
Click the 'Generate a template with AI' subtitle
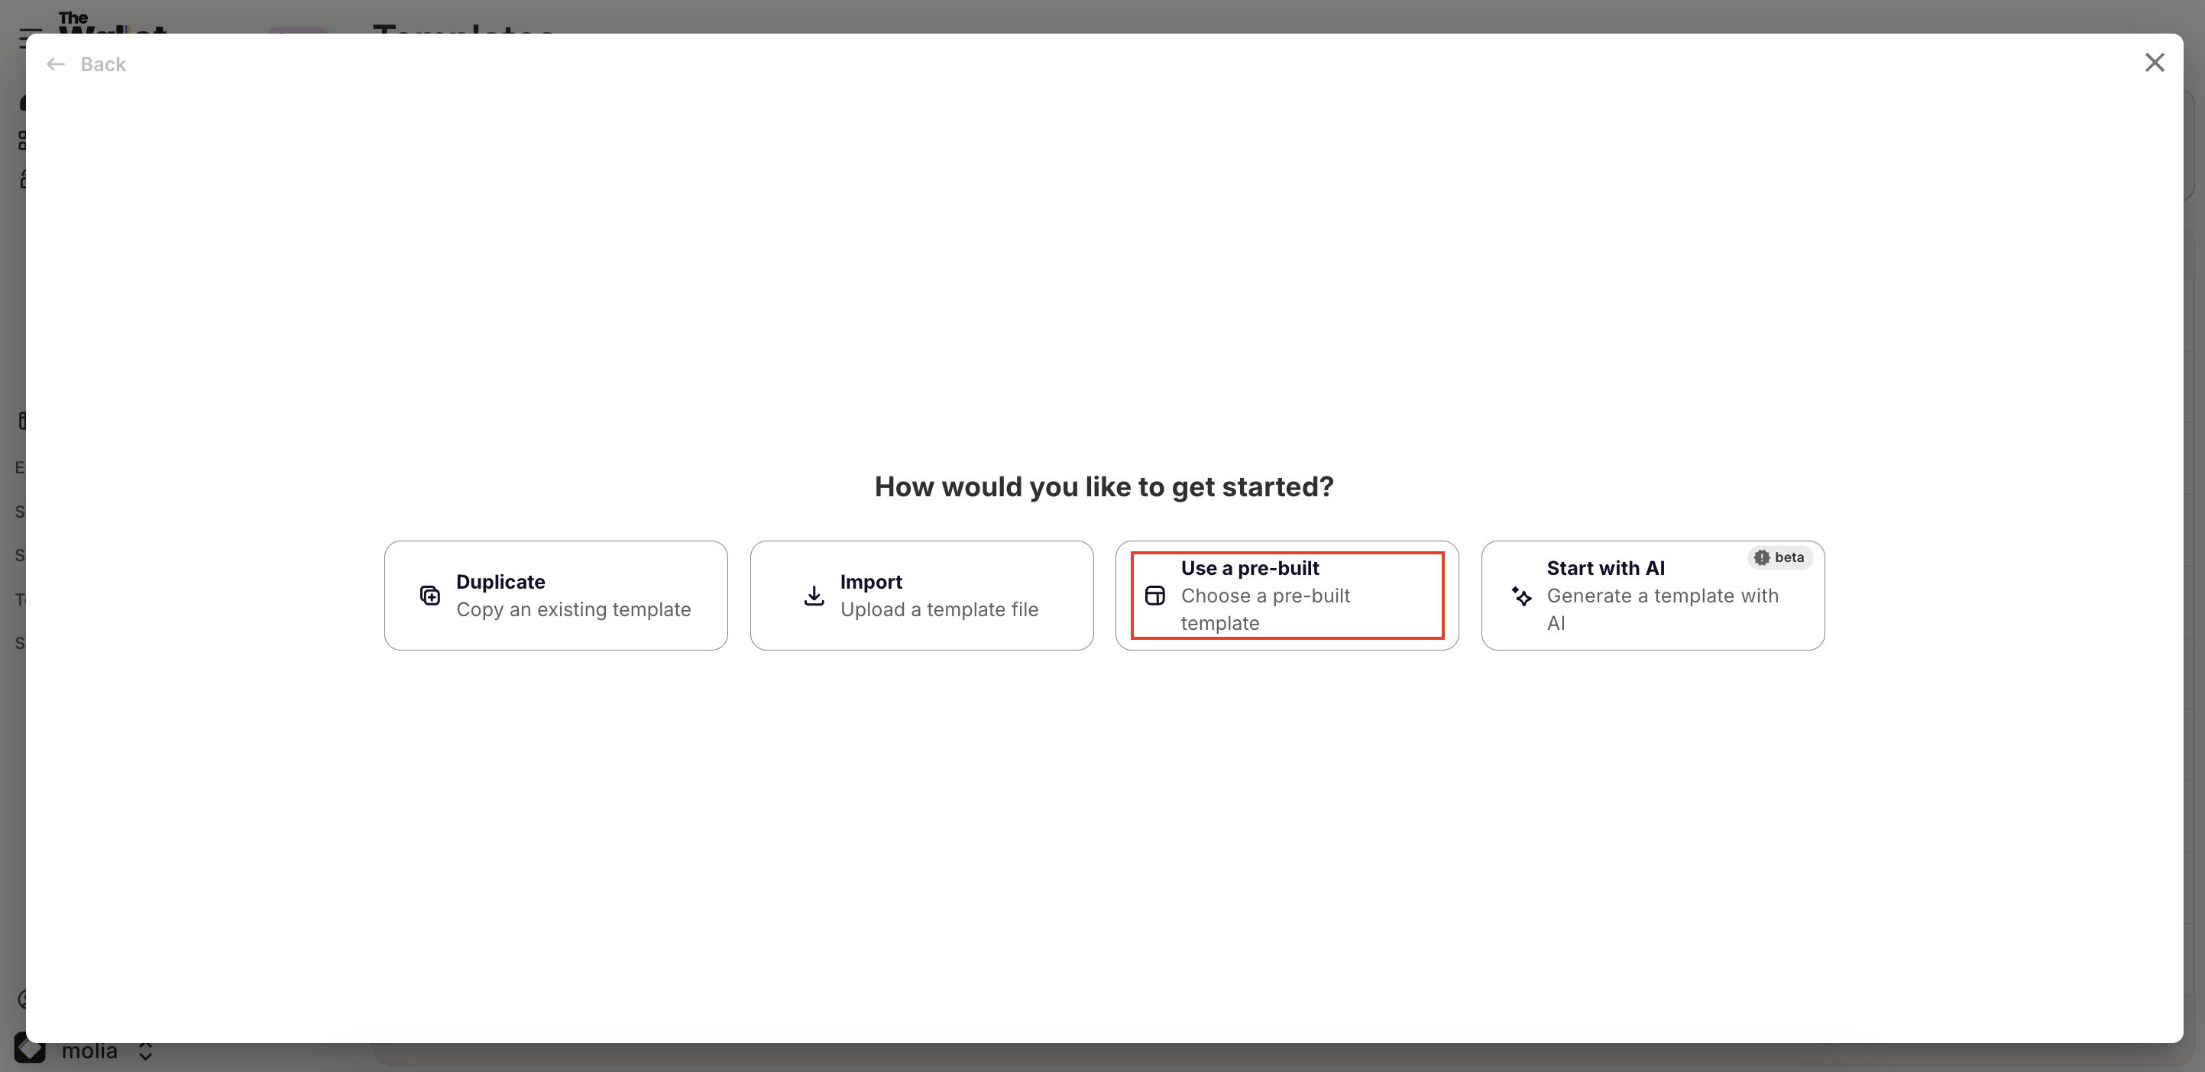tap(1662, 609)
